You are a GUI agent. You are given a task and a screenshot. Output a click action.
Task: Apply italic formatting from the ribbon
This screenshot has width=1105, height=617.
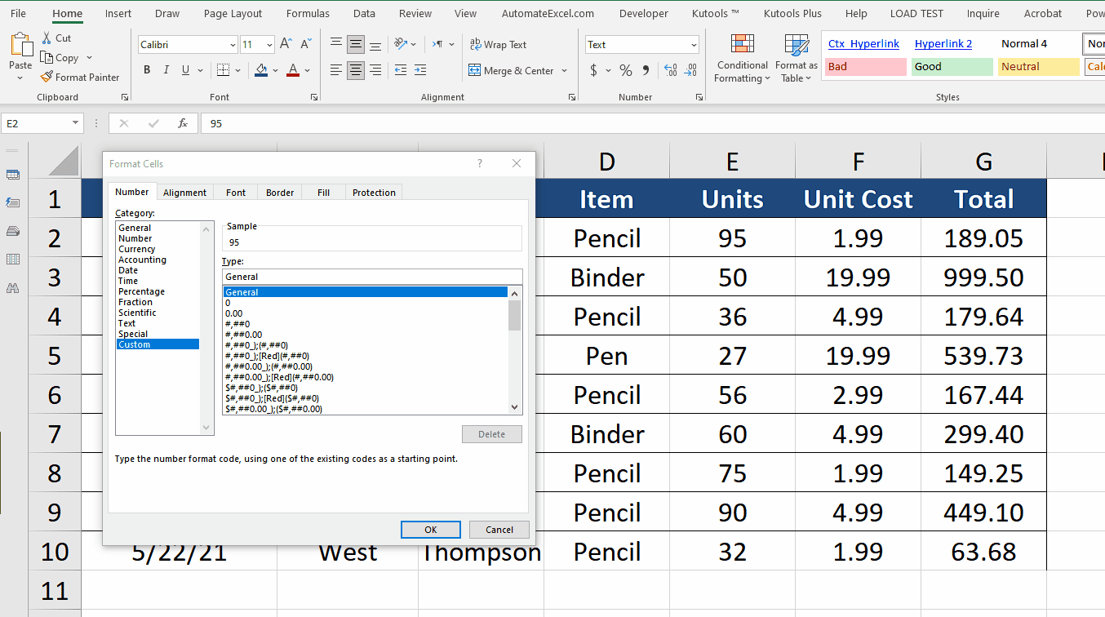[166, 69]
